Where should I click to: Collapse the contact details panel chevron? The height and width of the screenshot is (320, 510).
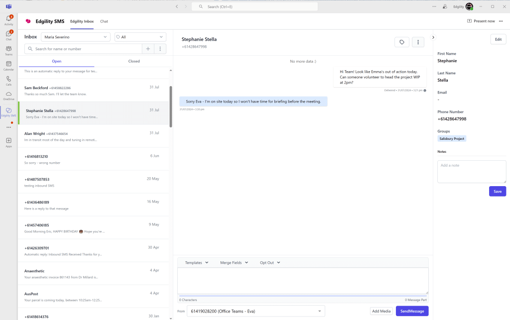pyautogui.click(x=433, y=37)
